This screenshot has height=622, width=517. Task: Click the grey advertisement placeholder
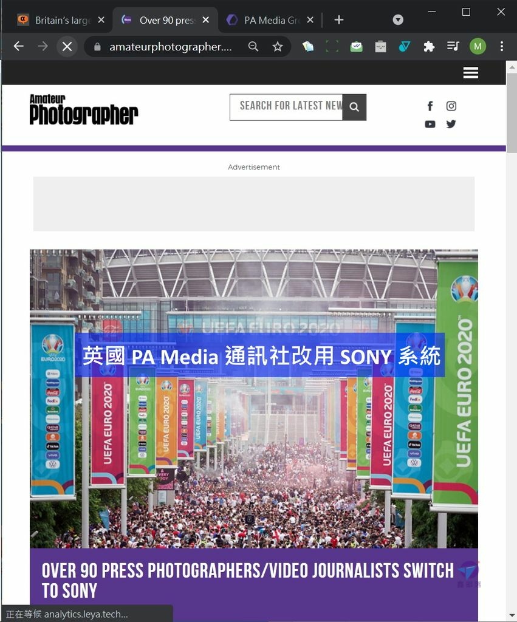pos(254,204)
